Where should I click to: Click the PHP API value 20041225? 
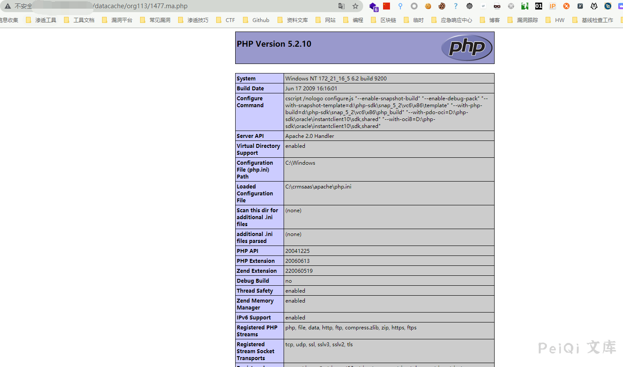(x=297, y=251)
